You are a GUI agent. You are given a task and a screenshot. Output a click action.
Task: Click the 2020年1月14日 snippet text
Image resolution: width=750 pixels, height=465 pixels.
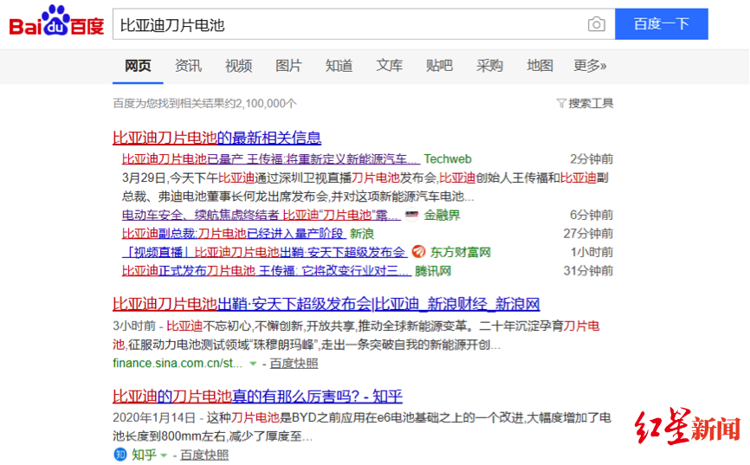362,427
